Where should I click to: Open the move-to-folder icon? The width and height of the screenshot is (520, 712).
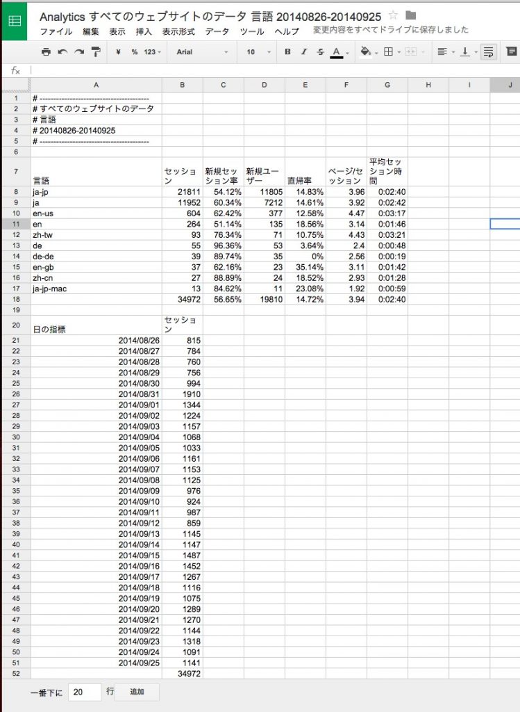[x=411, y=15]
